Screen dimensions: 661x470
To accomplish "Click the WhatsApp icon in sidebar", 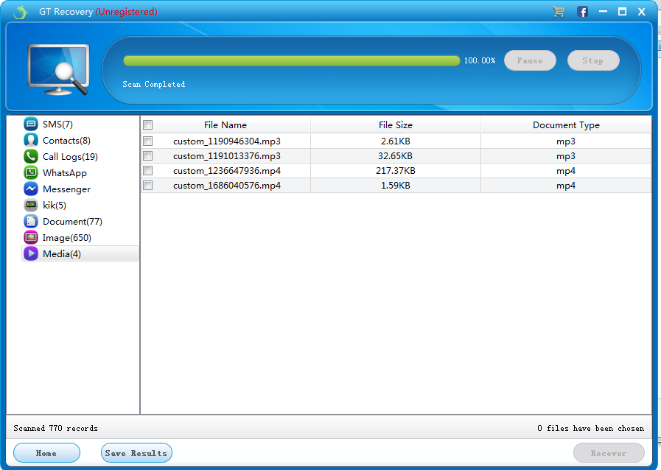I will coord(31,172).
